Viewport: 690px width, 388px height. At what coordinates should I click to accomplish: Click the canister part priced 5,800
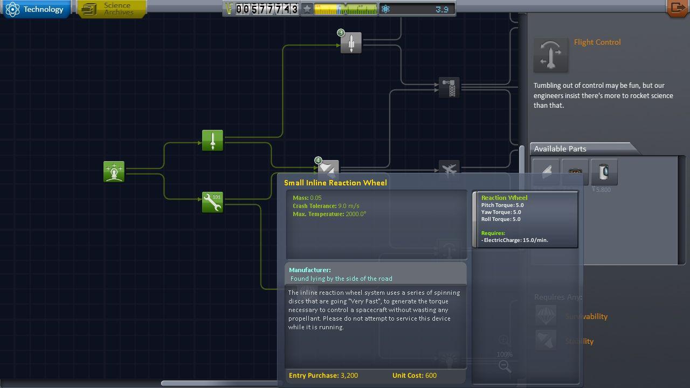click(604, 172)
